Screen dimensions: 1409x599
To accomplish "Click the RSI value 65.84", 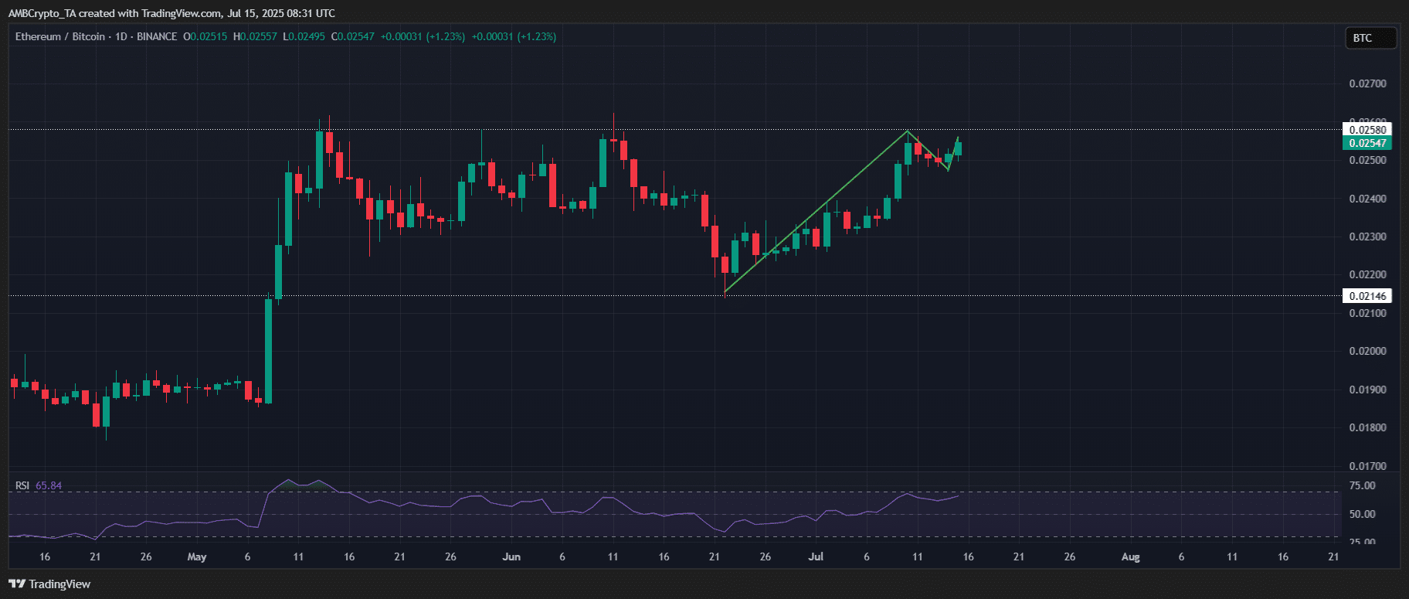I will pos(49,485).
